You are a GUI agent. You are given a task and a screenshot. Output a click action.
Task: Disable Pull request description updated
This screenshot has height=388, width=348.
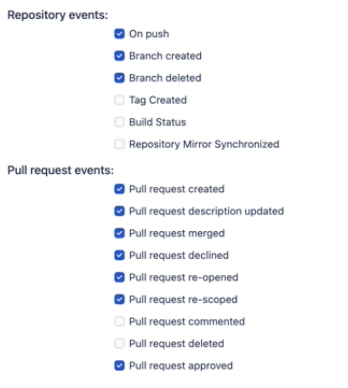pyautogui.click(x=119, y=211)
